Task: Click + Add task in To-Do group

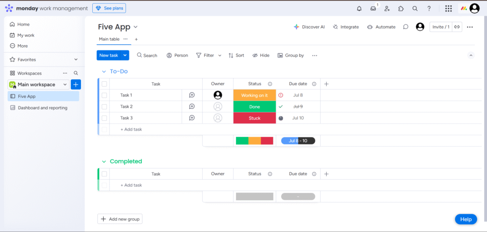Action: [x=131, y=129]
